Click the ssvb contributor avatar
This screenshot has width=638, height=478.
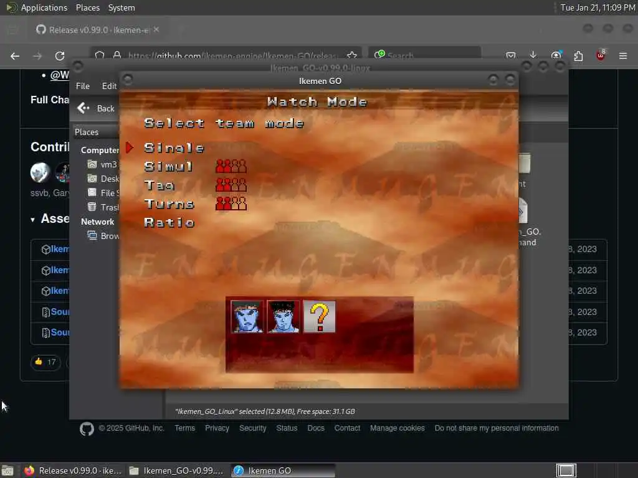tap(40, 172)
